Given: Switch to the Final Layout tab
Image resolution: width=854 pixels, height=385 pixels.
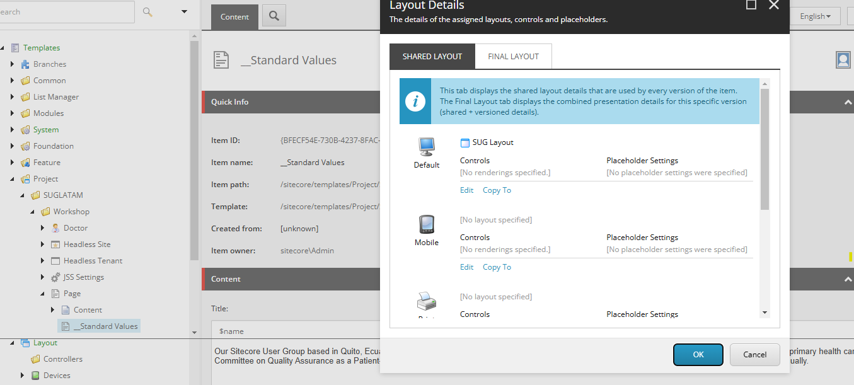Looking at the screenshot, I should (513, 56).
